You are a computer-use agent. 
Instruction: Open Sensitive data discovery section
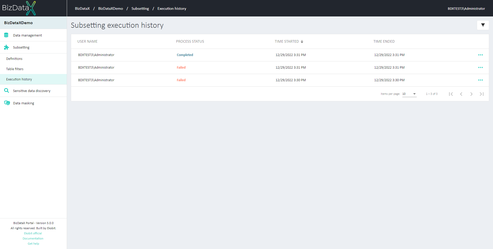point(33,91)
